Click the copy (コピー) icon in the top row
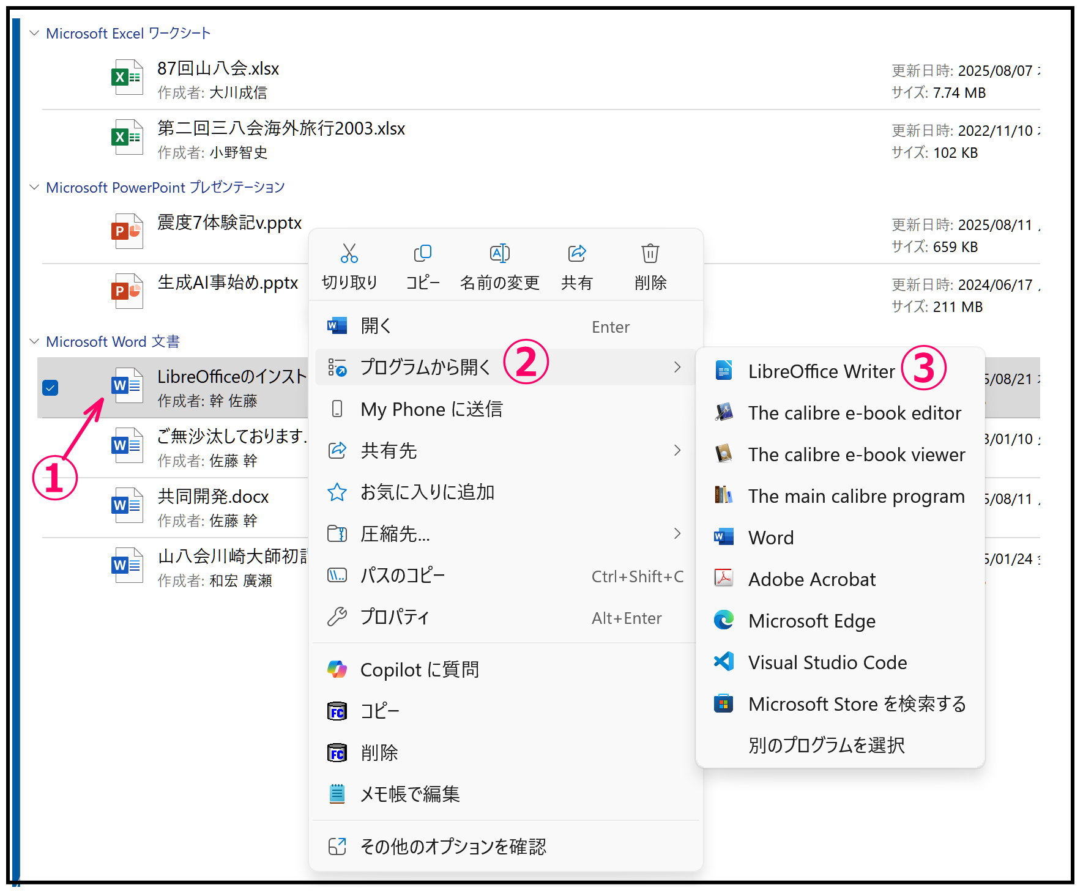The width and height of the screenshot is (1083, 893). [422, 254]
